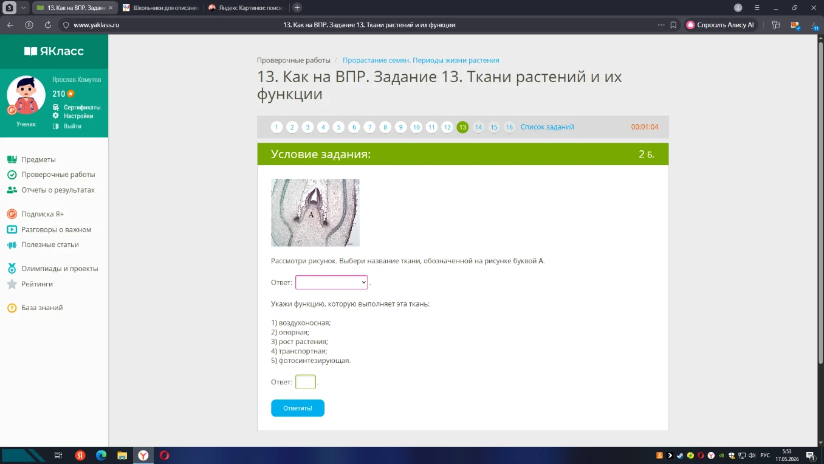
Task: Go back in the browser
Action: click(x=10, y=25)
